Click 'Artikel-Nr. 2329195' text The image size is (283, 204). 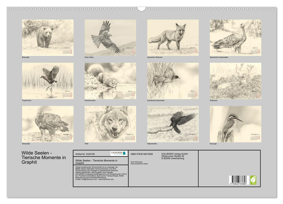pyautogui.click(x=85, y=154)
